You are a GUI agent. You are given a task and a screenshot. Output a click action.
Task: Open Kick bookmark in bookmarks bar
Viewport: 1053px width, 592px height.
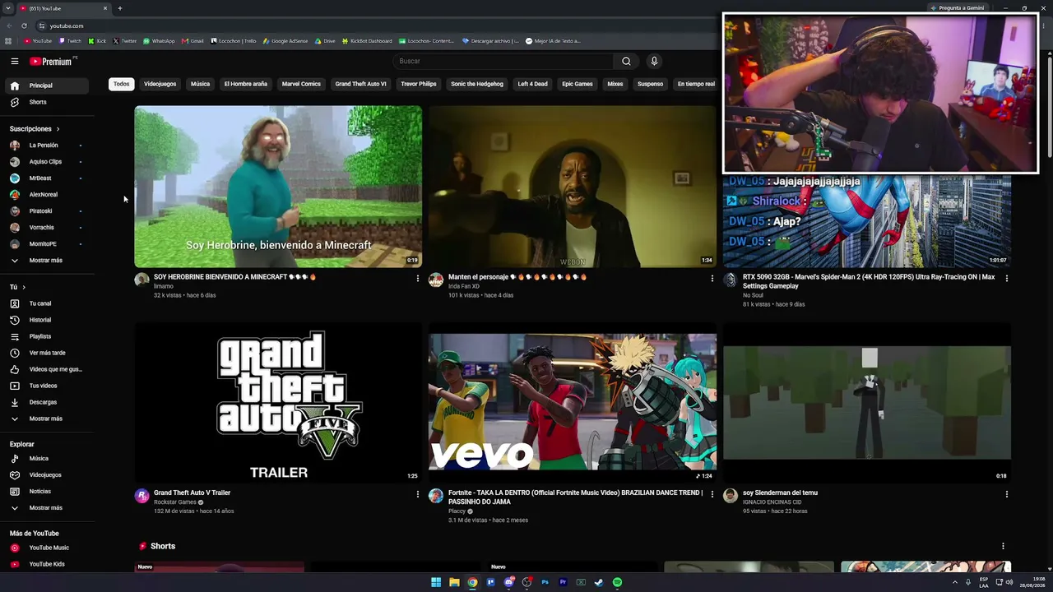coord(98,41)
